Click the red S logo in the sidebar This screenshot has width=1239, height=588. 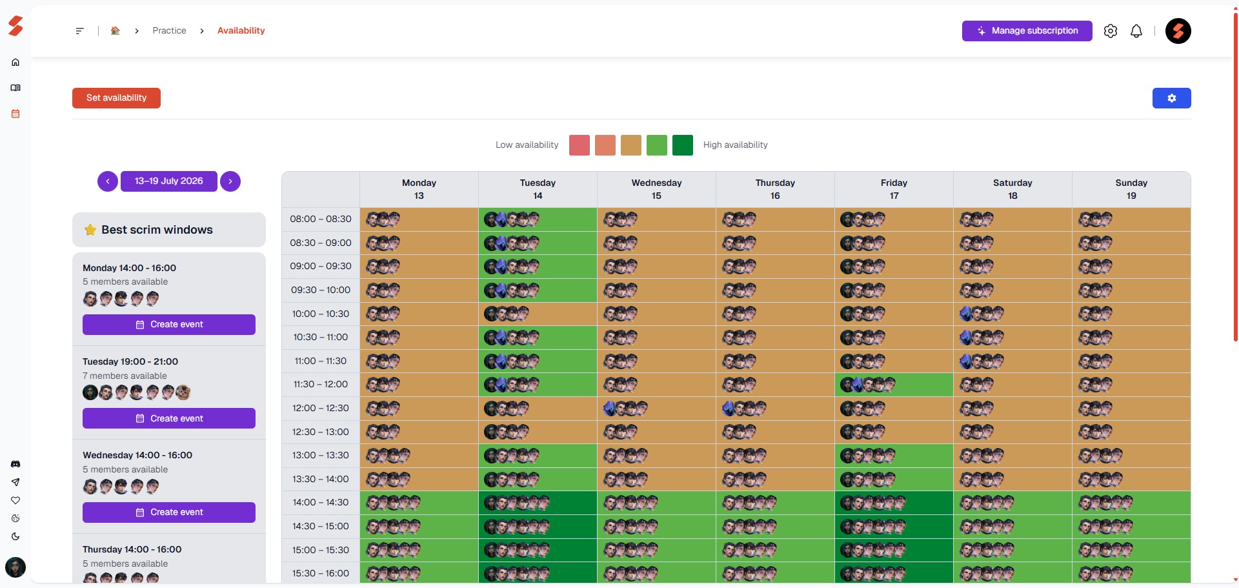pyautogui.click(x=15, y=26)
